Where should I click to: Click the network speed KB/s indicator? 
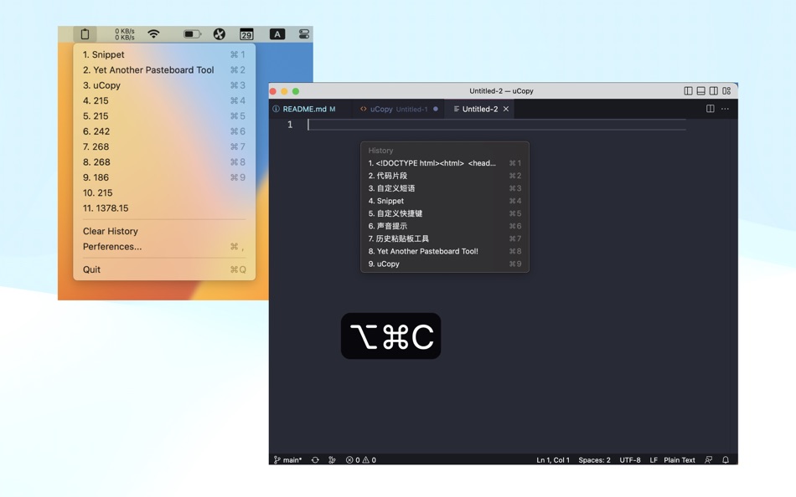(124, 34)
